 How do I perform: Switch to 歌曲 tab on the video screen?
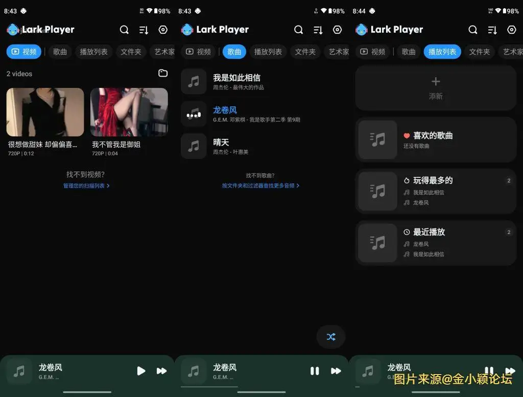(60, 52)
